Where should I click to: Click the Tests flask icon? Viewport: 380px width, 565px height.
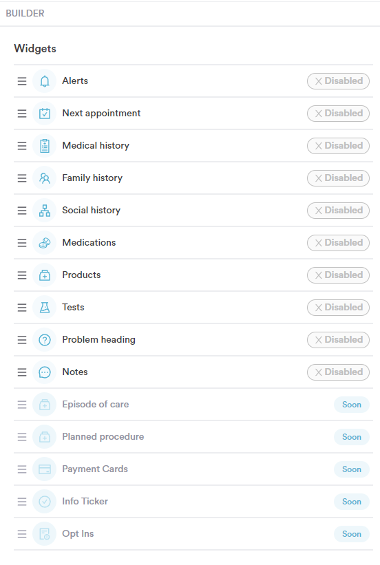[x=44, y=308]
